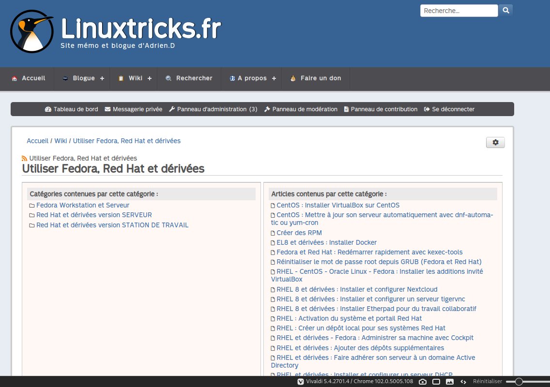This screenshot has height=387, width=550.
Task: Toggle images icon in Vivaldi status bar
Action: click(x=450, y=382)
